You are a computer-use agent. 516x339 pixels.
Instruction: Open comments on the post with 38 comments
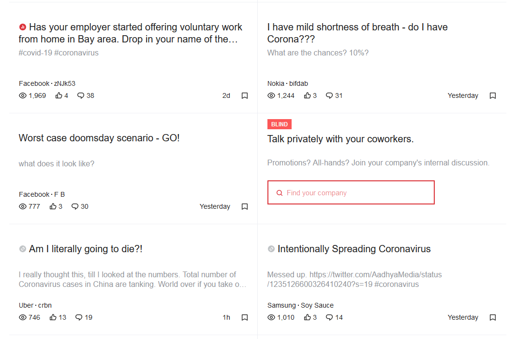(x=81, y=95)
